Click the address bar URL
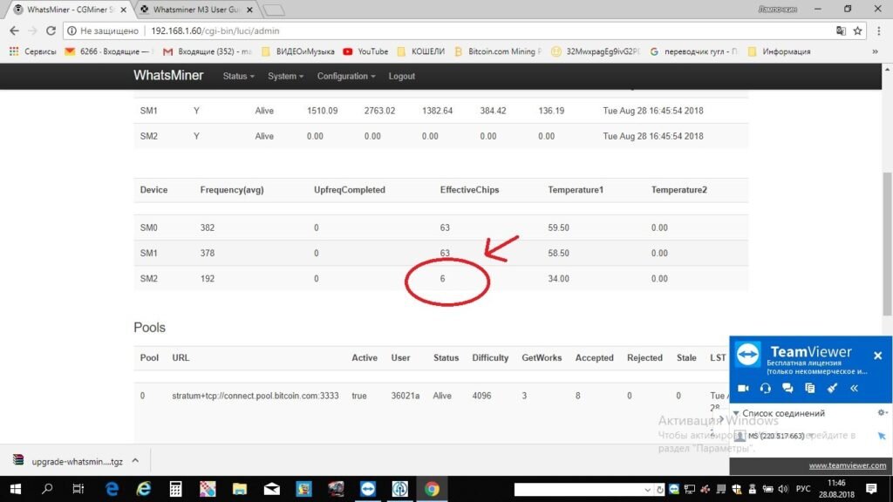 (x=215, y=31)
